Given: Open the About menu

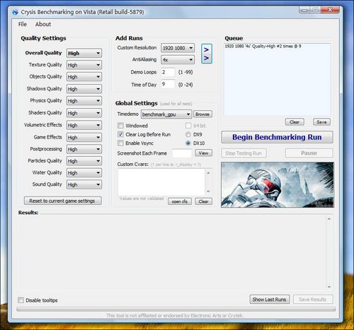Looking at the screenshot, I should tap(43, 24).
